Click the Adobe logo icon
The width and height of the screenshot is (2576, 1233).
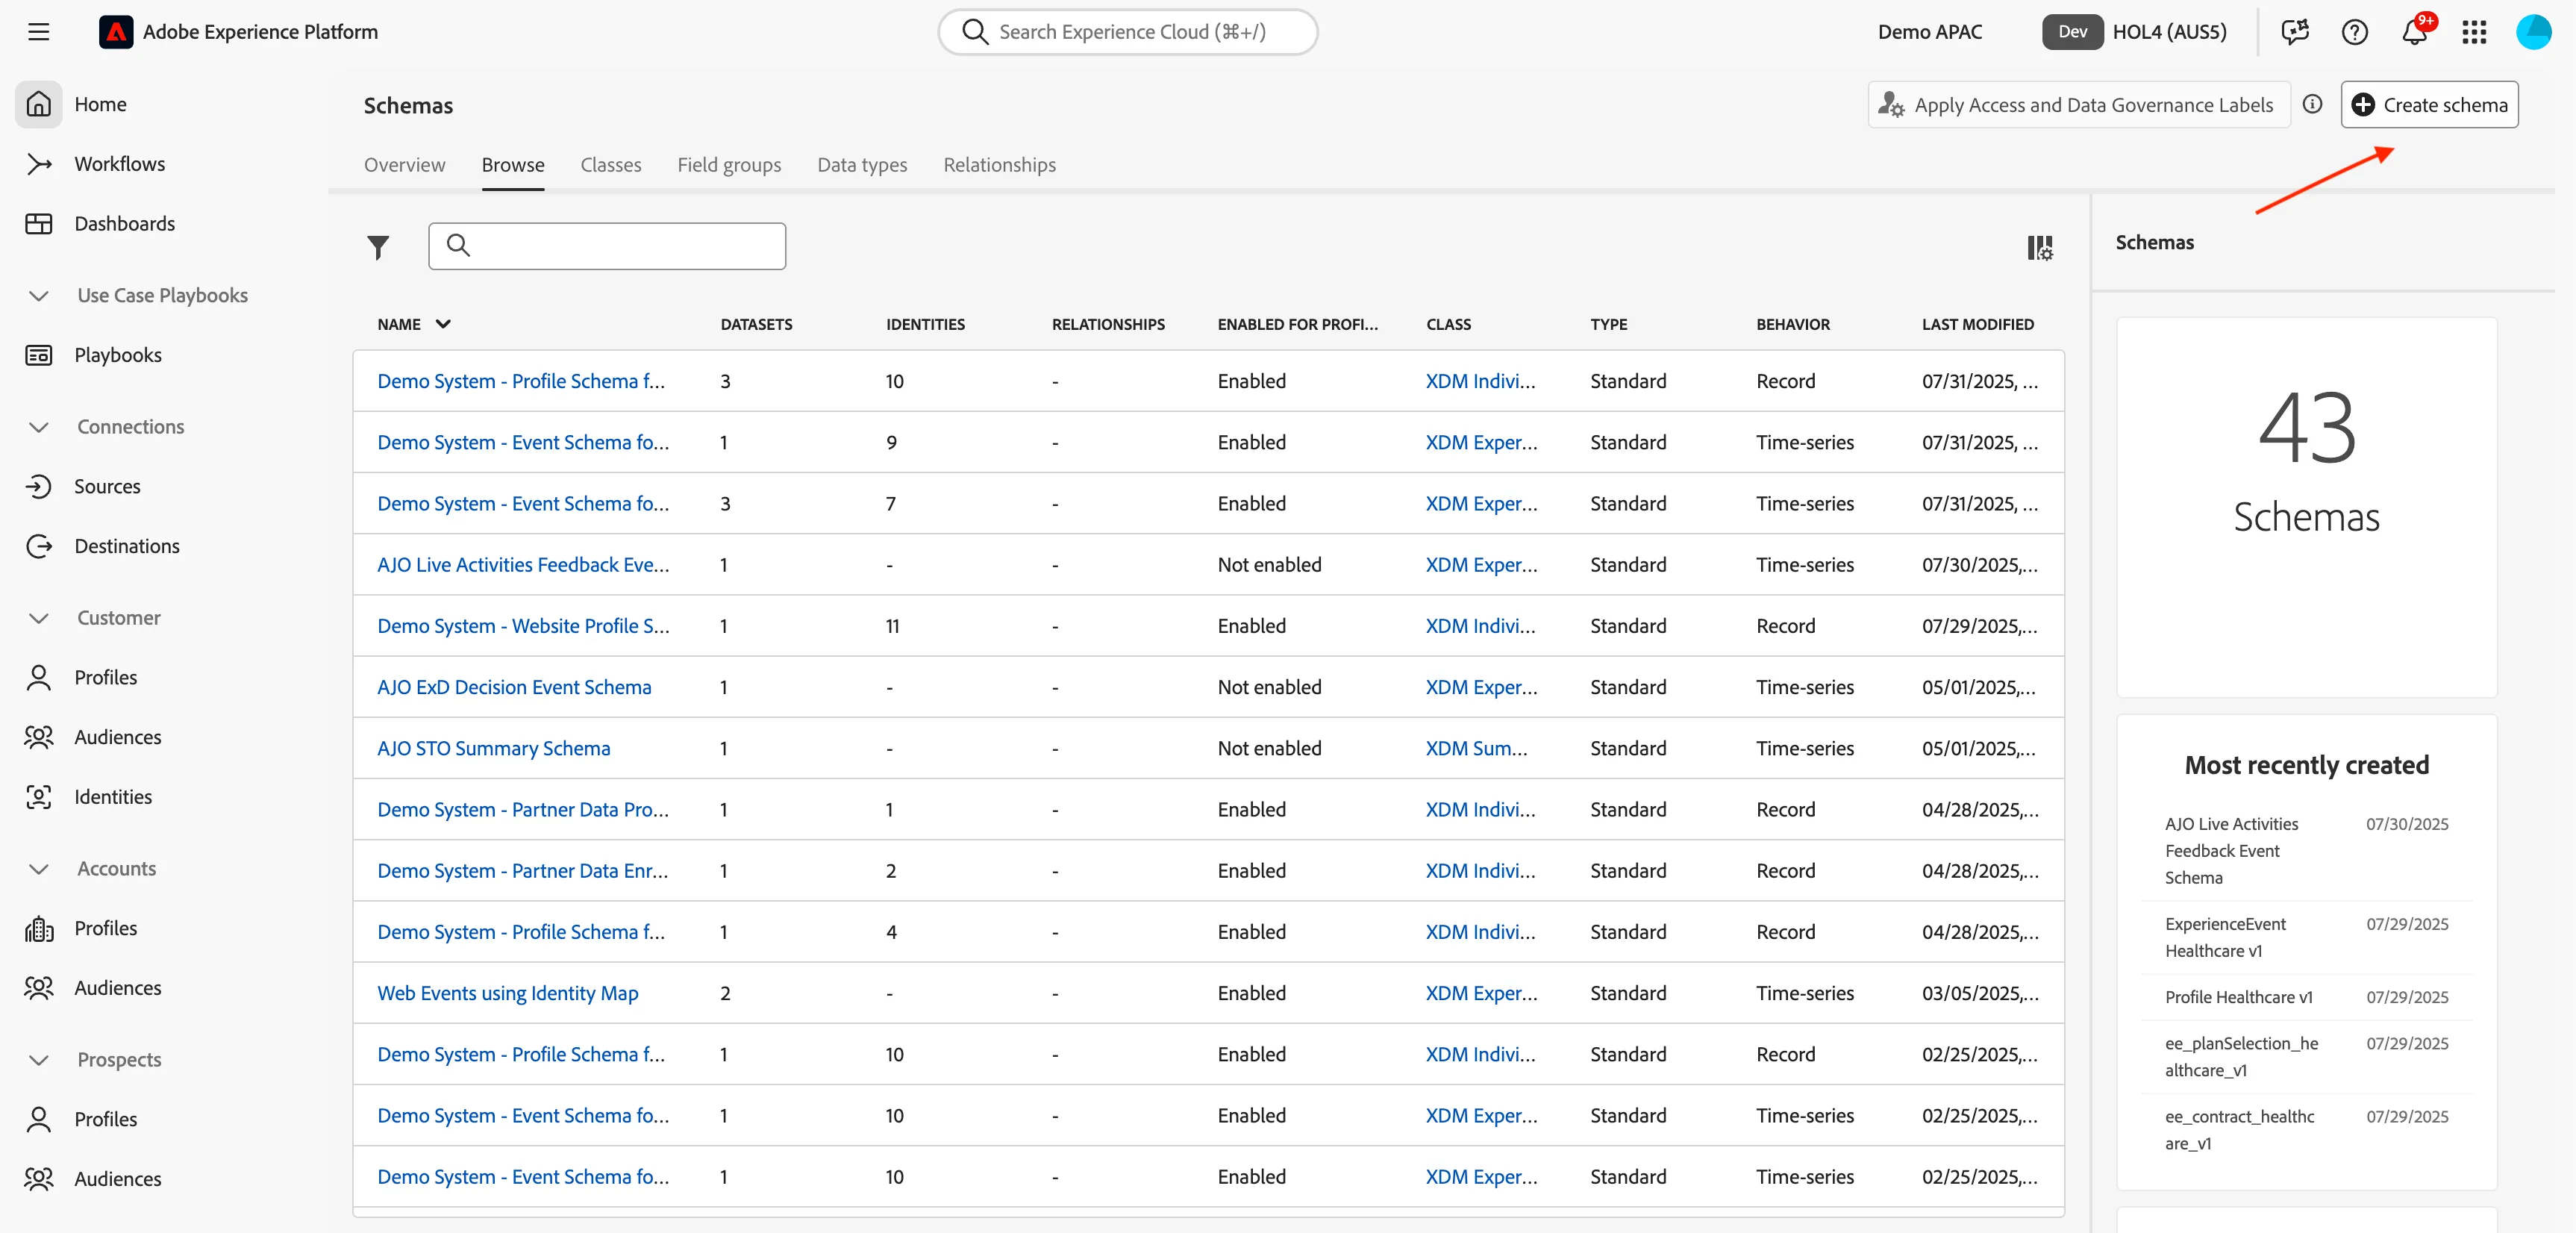116,32
